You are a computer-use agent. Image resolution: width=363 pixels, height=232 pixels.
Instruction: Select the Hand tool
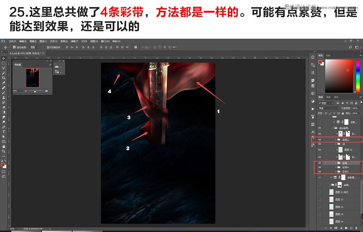(4, 147)
